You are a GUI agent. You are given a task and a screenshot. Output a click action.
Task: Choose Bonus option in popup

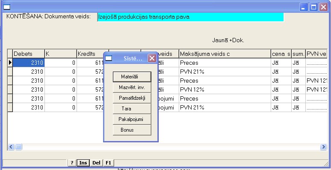coord(132,130)
